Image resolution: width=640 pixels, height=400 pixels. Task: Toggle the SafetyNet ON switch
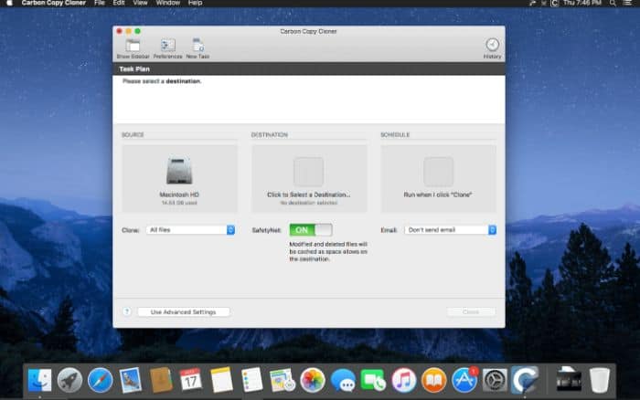pyautogui.click(x=311, y=230)
